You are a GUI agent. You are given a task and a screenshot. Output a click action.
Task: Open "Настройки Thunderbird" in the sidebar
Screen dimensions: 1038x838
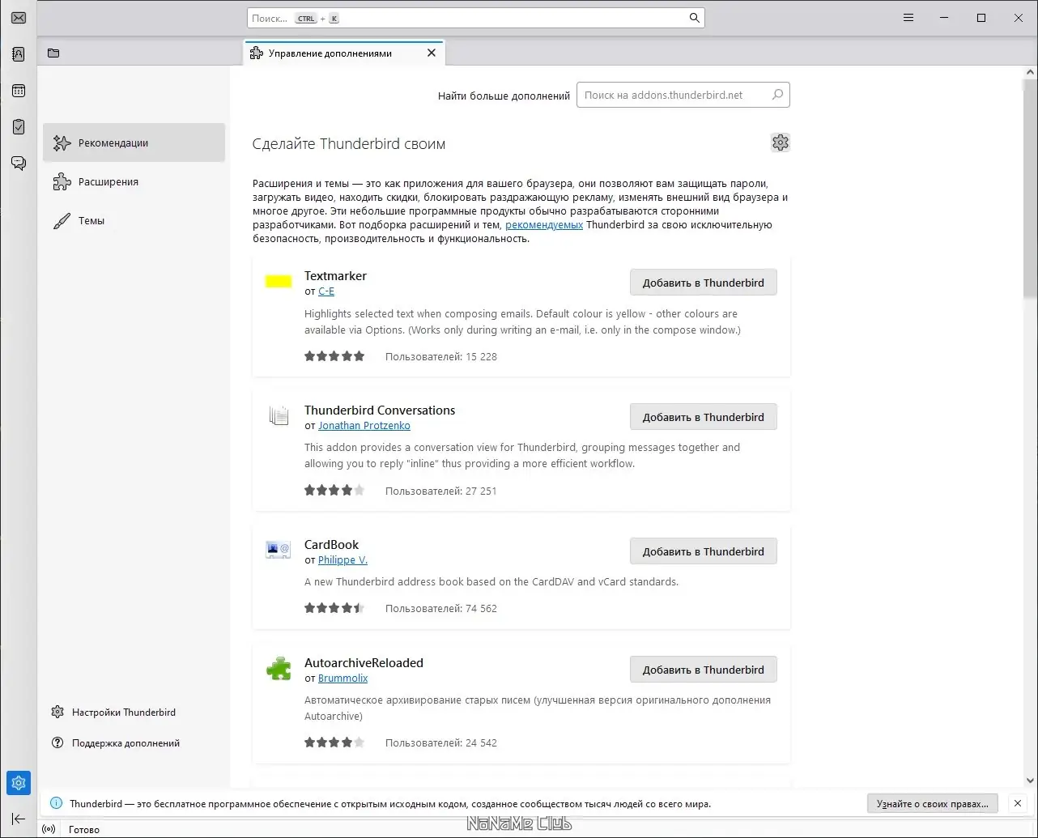[x=113, y=713]
